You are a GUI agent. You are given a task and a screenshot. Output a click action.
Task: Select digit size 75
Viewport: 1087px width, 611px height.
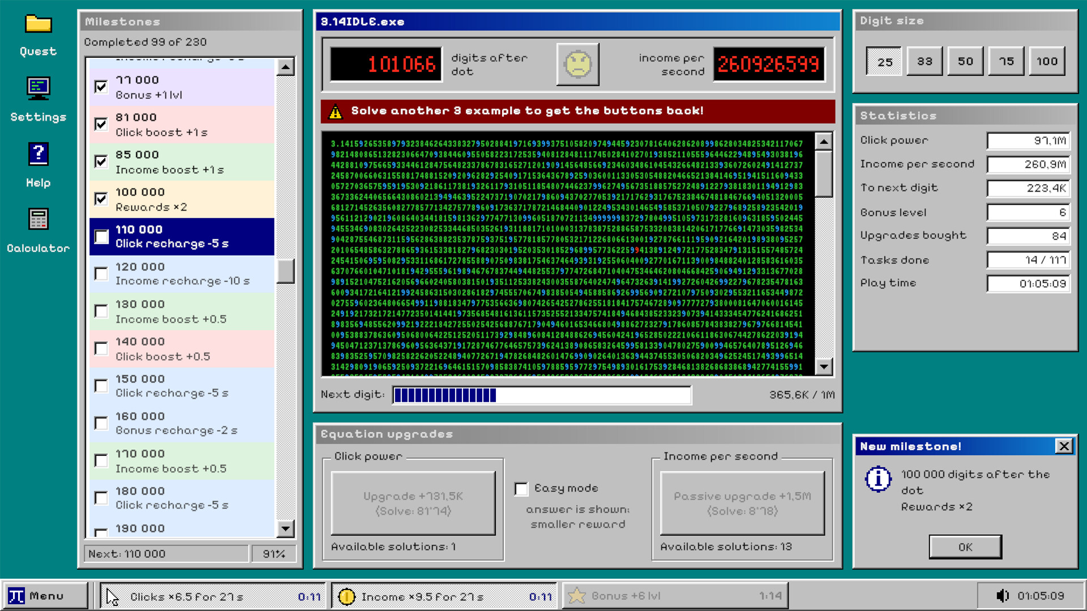(1007, 61)
